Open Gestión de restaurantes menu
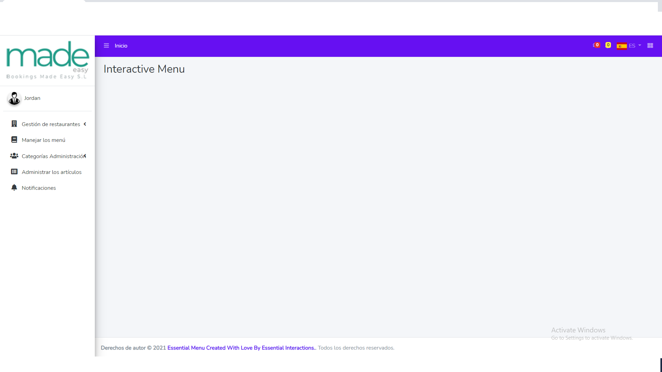This screenshot has height=372, width=662. 48,124
